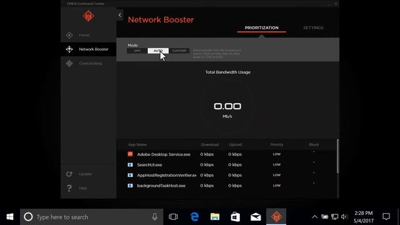400x225 pixels.
Task: Launch Microsoft Edge from the taskbar
Action: coord(194,217)
